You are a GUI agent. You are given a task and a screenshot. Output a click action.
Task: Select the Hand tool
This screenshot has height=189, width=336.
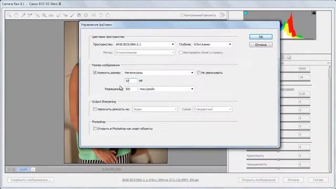[x=16, y=15]
